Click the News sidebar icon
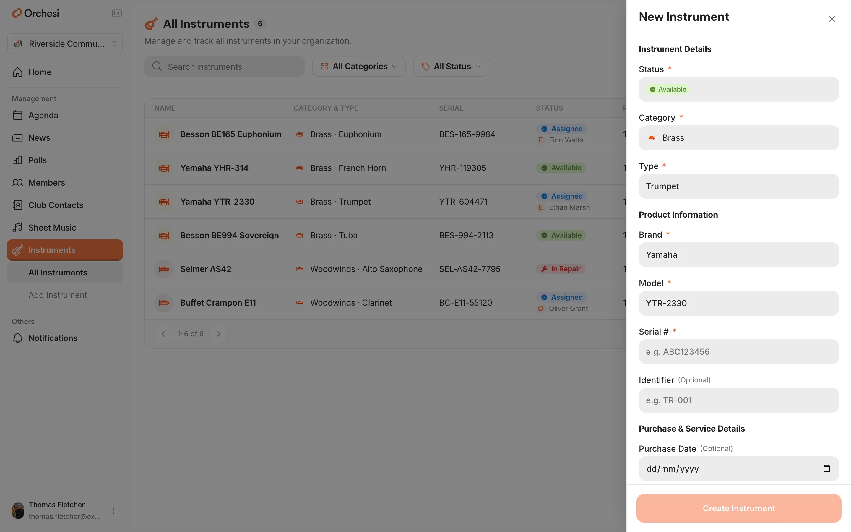The height and width of the screenshot is (532, 851). (x=18, y=138)
